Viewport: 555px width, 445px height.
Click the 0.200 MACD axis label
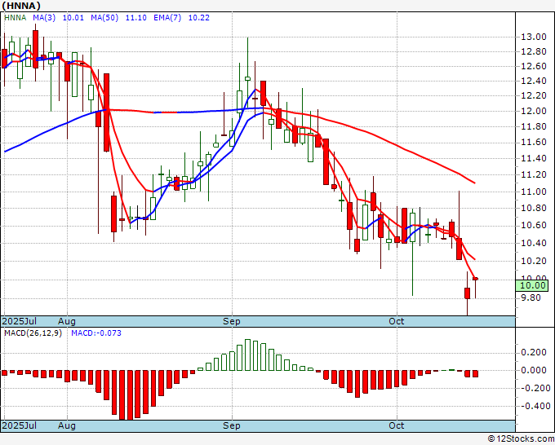(534, 352)
